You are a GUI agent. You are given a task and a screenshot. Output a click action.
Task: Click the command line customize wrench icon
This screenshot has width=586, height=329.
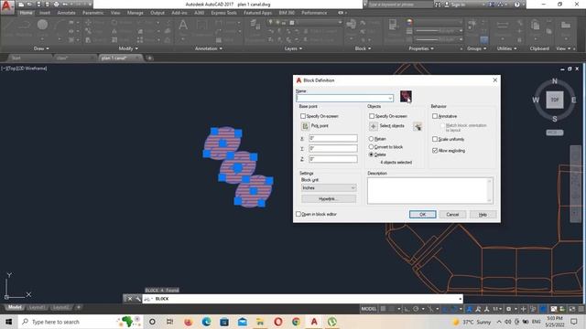coord(137,299)
